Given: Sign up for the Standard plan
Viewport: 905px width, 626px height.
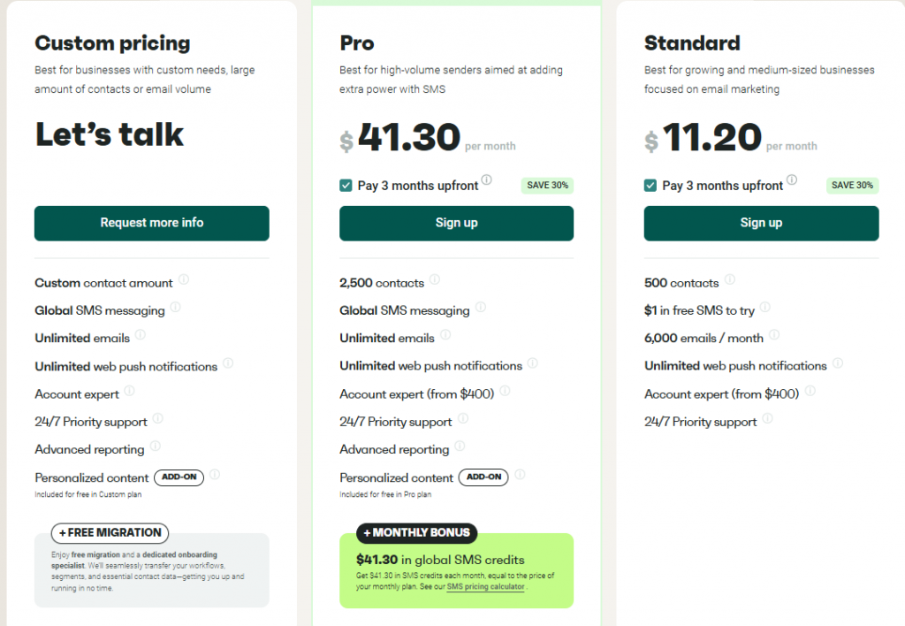Looking at the screenshot, I should (761, 223).
